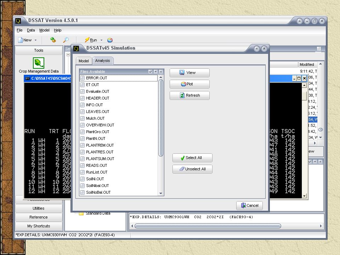
Task: Click the magnifying glass search icon
Action: (x=66, y=40)
